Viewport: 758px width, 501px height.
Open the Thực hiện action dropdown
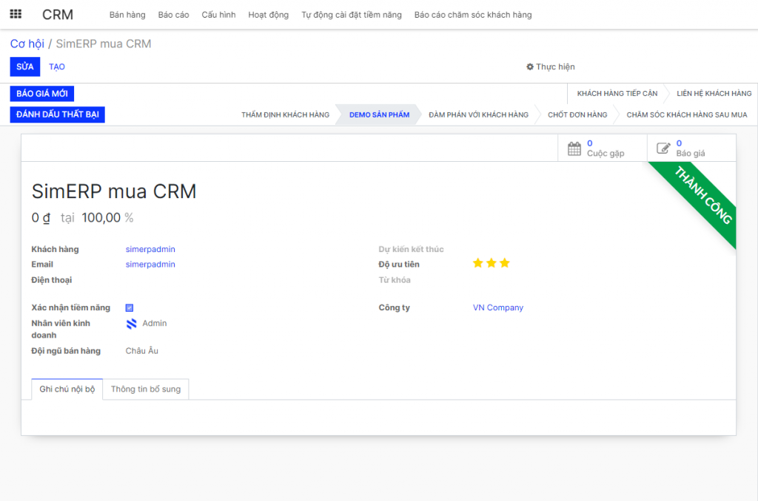click(551, 67)
